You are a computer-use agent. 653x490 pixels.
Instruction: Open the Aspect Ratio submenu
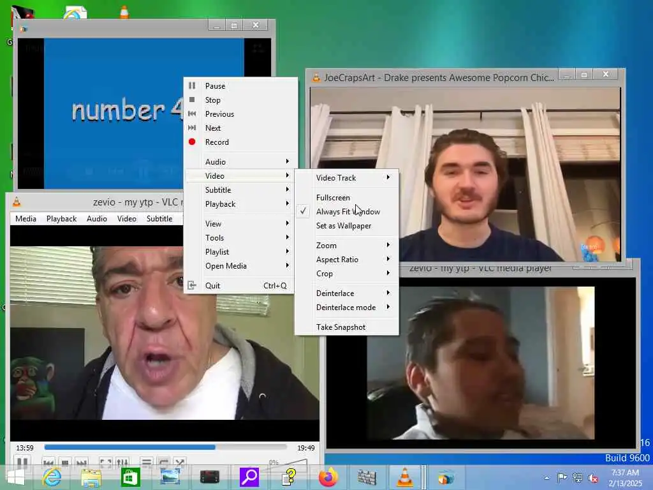[346, 260]
